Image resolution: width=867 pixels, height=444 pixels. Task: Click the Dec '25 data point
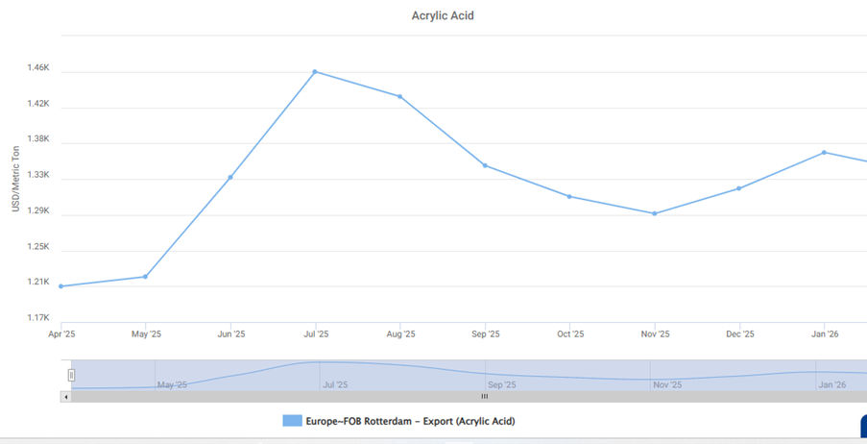pyautogui.click(x=739, y=188)
